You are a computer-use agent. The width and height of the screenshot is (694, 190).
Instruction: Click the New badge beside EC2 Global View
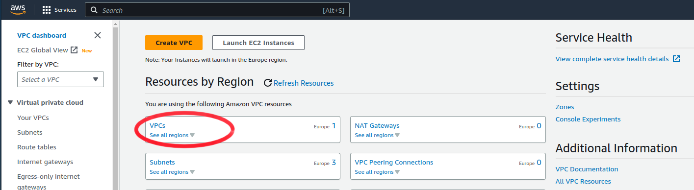coord(87,50)
